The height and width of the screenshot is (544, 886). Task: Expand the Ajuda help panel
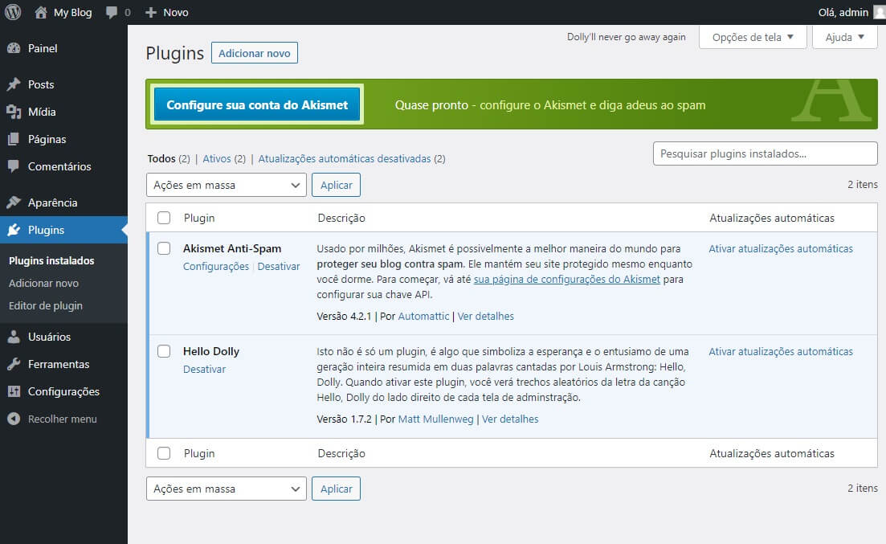(x=845, y=37)
